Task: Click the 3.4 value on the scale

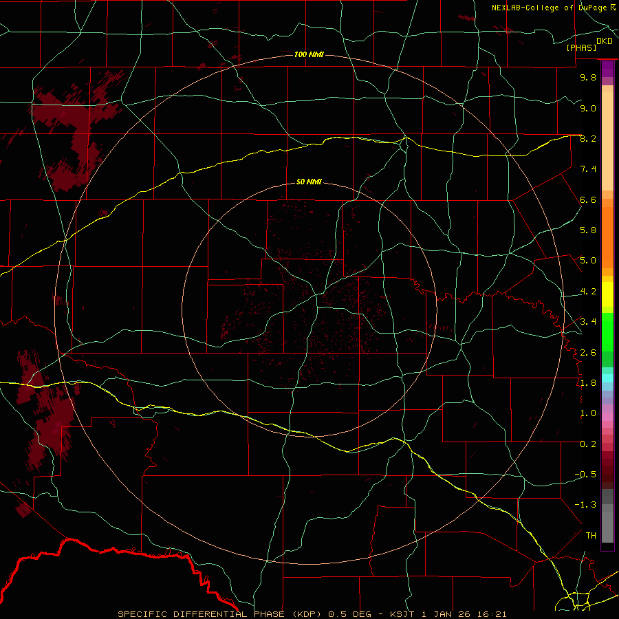Action: coord(588,322)
